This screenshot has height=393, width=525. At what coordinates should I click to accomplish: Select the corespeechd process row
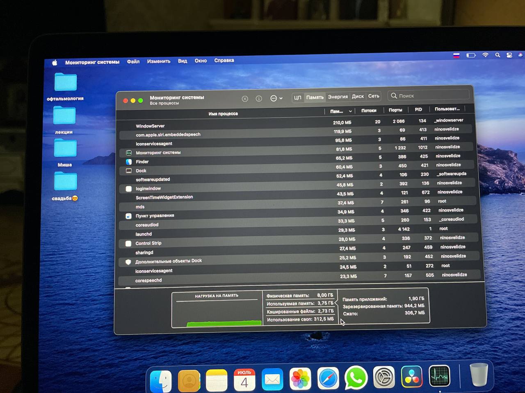[300, 278]
